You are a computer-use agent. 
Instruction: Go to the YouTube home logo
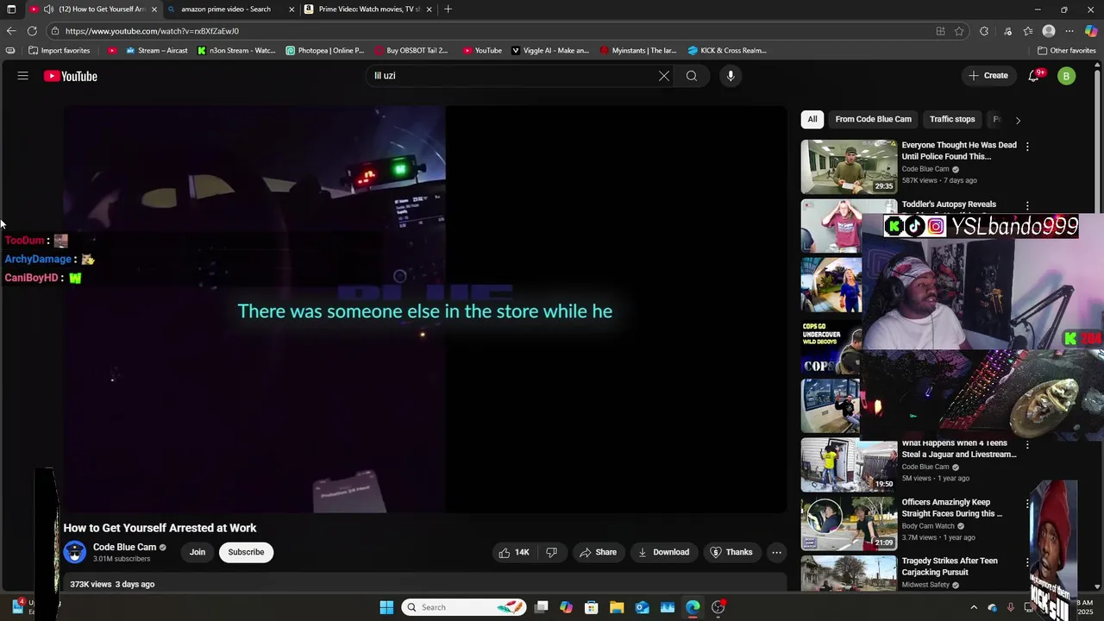click(71, 76)
